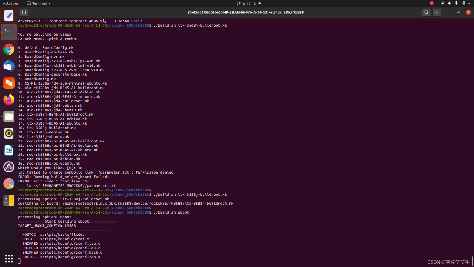Click the Activities button
Screen dimensions: 474x267
click(x=11, y=3)
